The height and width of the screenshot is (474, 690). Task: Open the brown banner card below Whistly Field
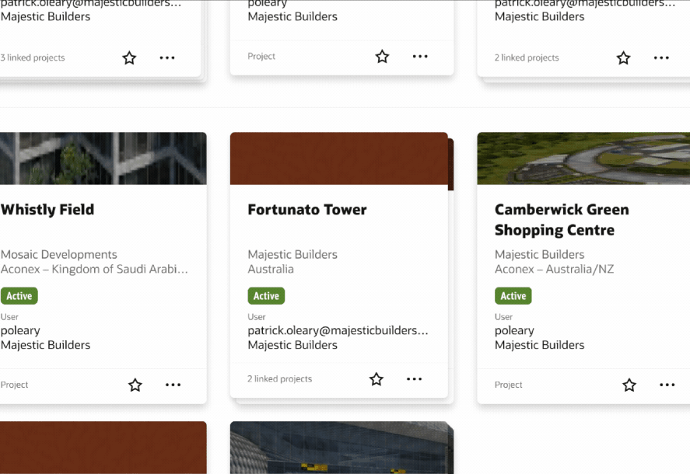103,448
